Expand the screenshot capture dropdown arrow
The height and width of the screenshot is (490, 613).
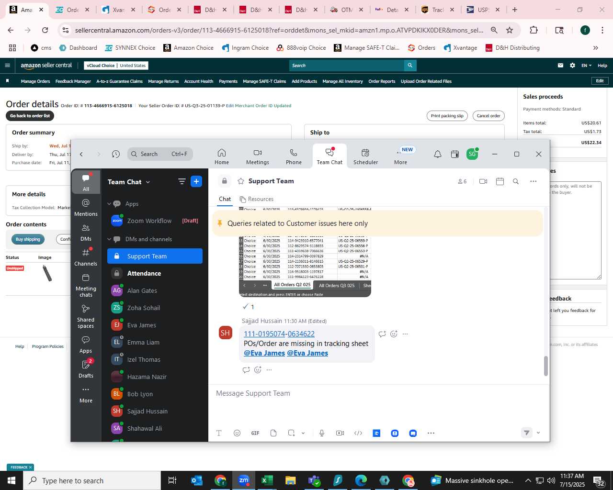click(303, 433)
